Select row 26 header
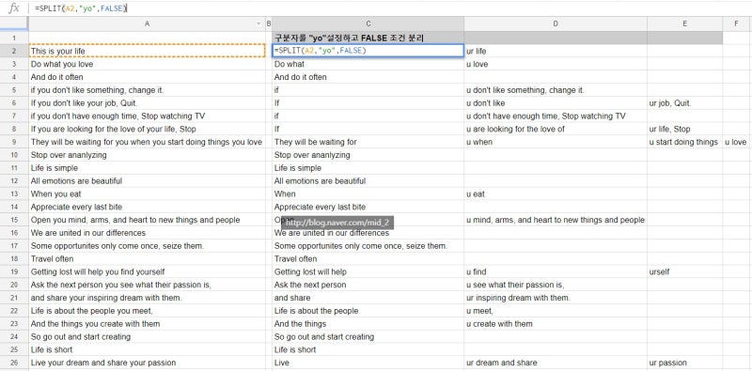The width and height of the screenshot is (752, 371). click(14, 363)
